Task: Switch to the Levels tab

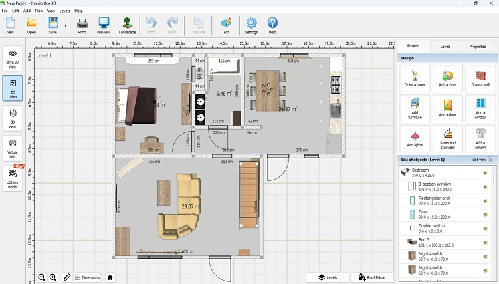Action: (x=445, y=47)
